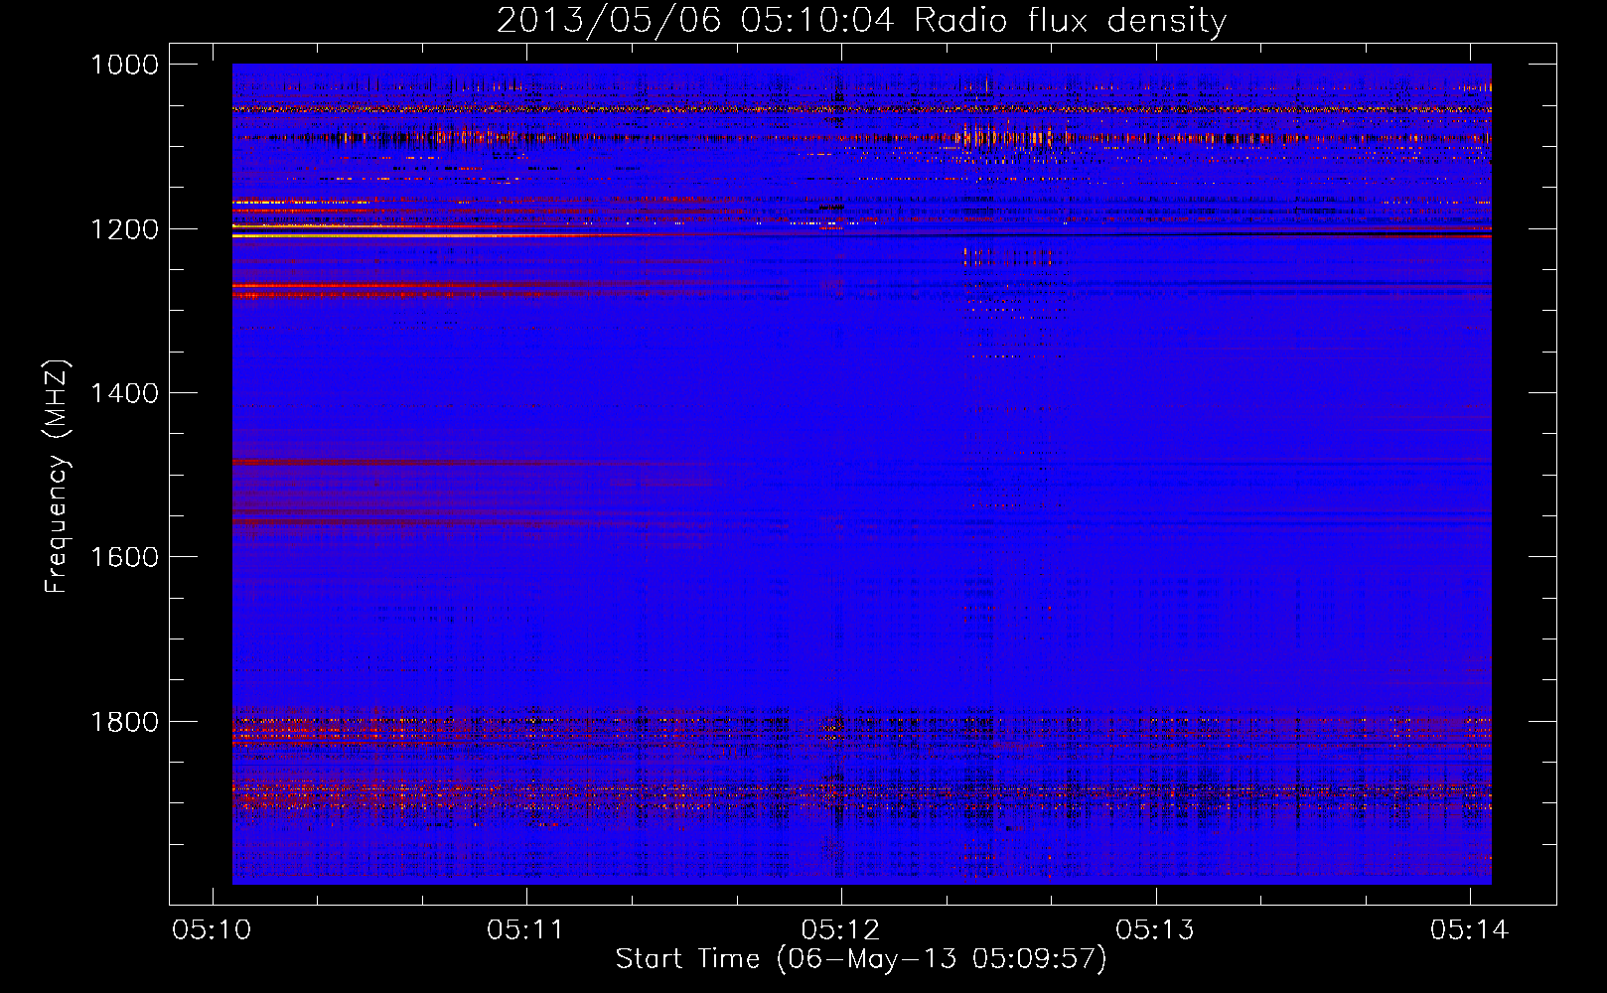Image resolution: width=1607 pixels, height=993 pixels.
Task: Click the 1600 frequency tick label
Action: (124, 557)
